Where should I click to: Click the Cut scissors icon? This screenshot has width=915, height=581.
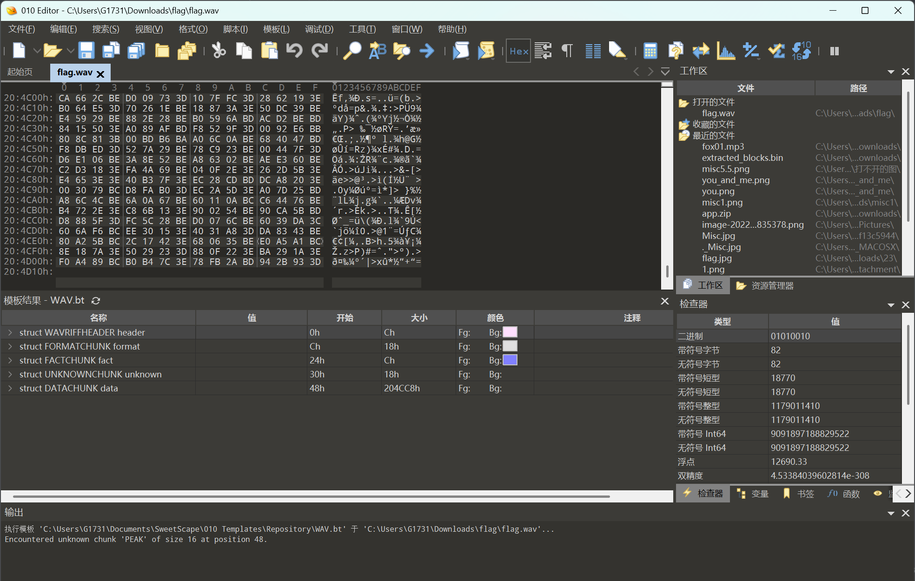219,51
